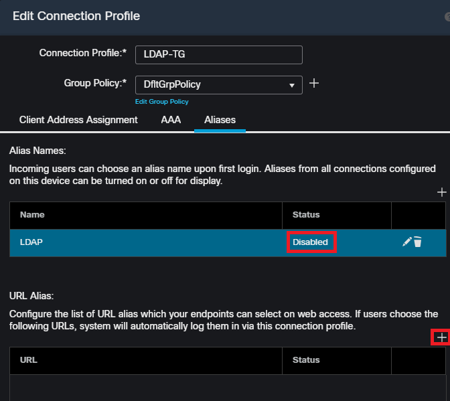Viewport: 450px width, 401px height.
Task: Click the Edit Group Policy link
Action: [x=161, y=102]
